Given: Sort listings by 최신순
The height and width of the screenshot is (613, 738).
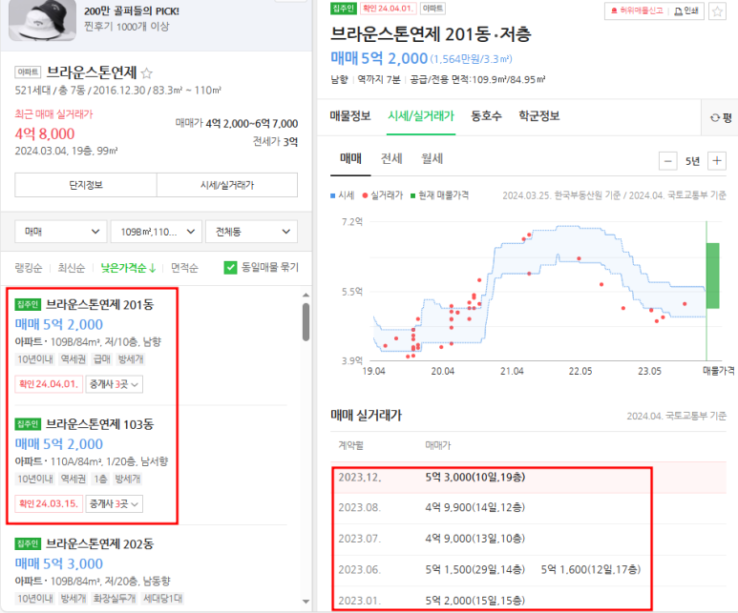Looking at the screenshot, I should [71, 268].
